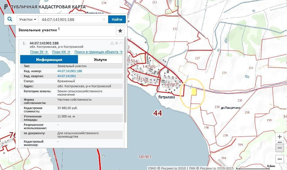Viewport: 287px width, 170px height.
Task: Clear the search field with X
Action: [104, 20]
